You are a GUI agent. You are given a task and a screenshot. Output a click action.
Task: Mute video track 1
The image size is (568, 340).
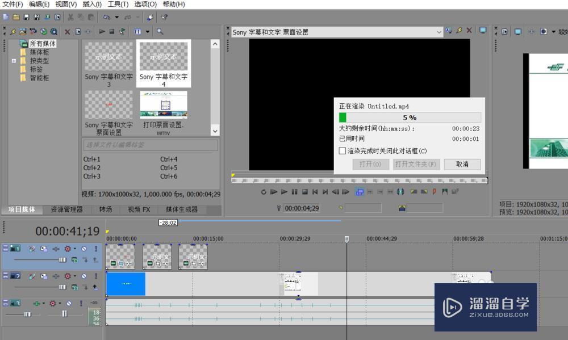84,249
